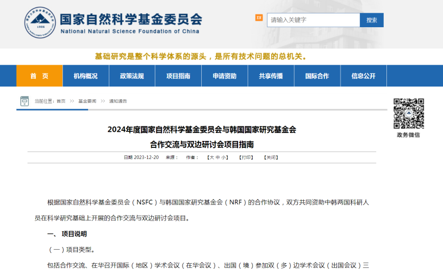Click the orange EN language icon
Image resolution: width=443 pixels, height=269 pixels.
259,18
